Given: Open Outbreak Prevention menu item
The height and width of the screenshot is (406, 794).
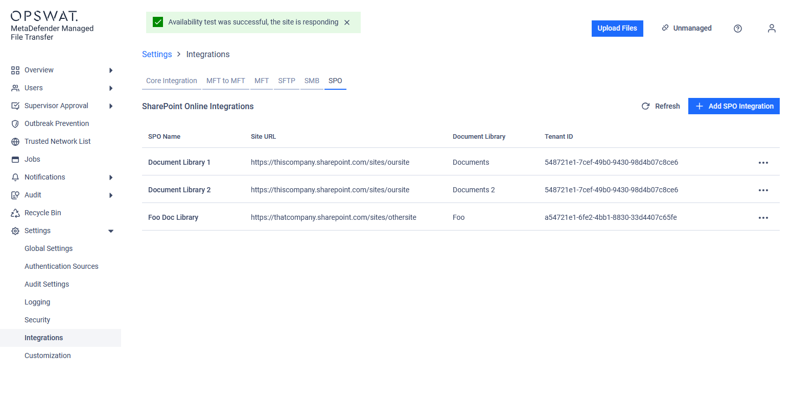Looking at the screenshot, I should coord(57,123).
